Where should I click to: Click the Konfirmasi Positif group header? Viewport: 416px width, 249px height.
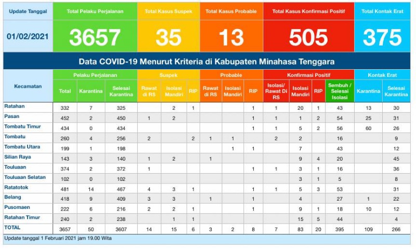tap(308, 75)
